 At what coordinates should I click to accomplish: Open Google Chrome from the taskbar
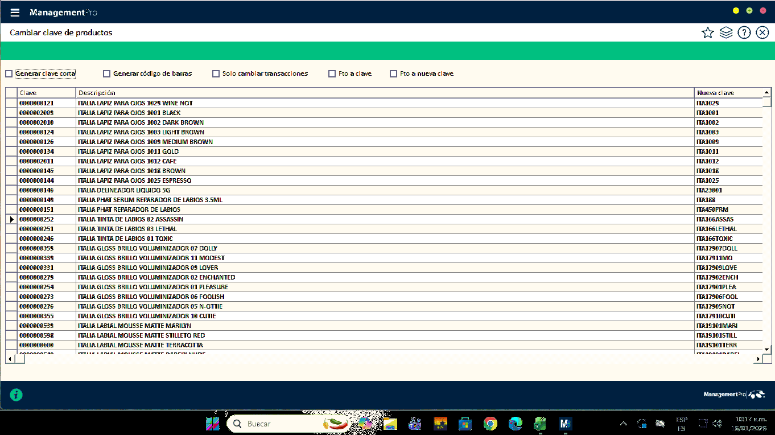490,424
